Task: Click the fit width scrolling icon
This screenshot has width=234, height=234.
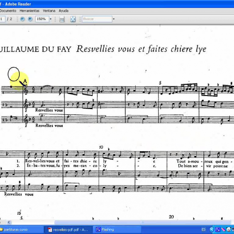Action: pyautogui.click(x=62, y=19)
